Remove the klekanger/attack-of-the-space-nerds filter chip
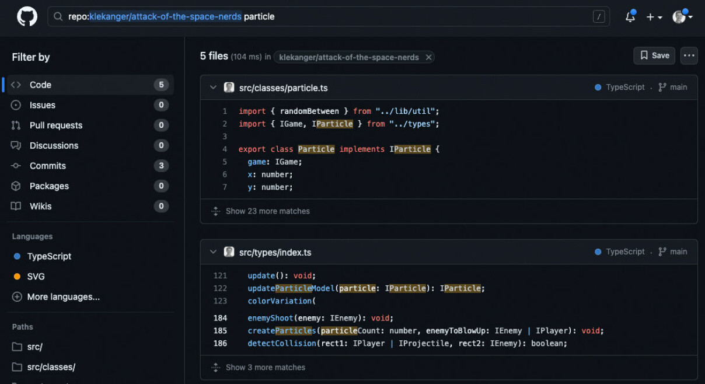 pyautogui.click(x=428, y=57)
